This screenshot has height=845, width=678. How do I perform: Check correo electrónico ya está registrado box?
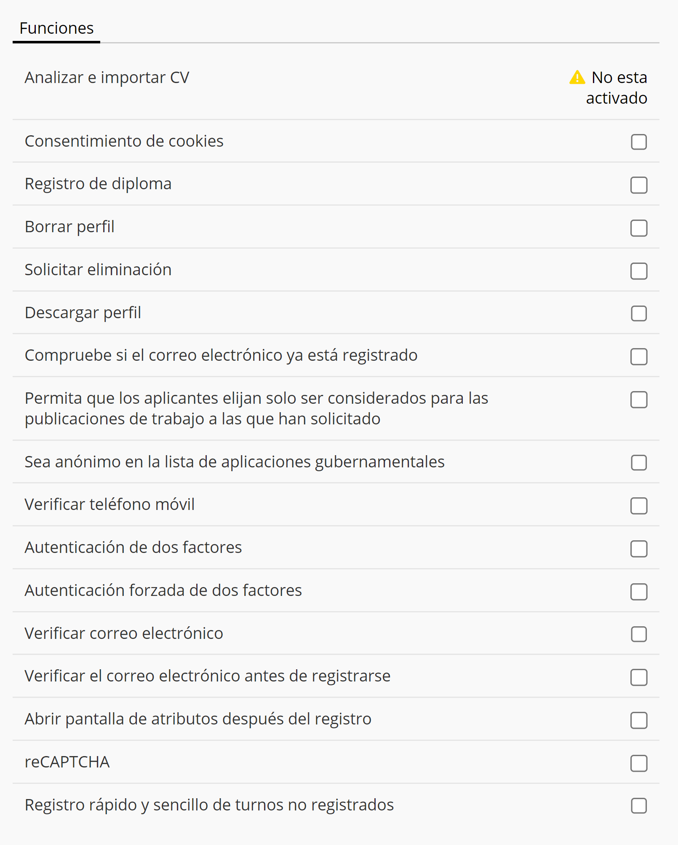[x=638, y=357]
